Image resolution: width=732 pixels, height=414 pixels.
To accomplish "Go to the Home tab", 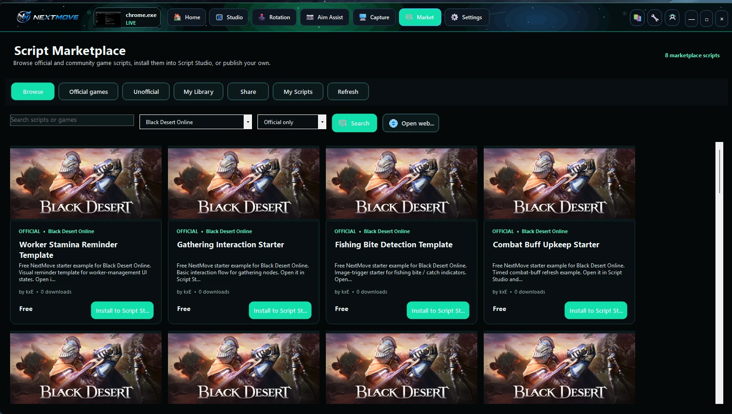I will (187, 17).
